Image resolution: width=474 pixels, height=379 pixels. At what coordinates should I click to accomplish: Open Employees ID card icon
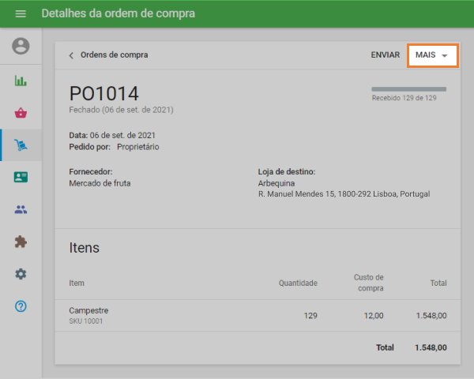pos(21,178)
